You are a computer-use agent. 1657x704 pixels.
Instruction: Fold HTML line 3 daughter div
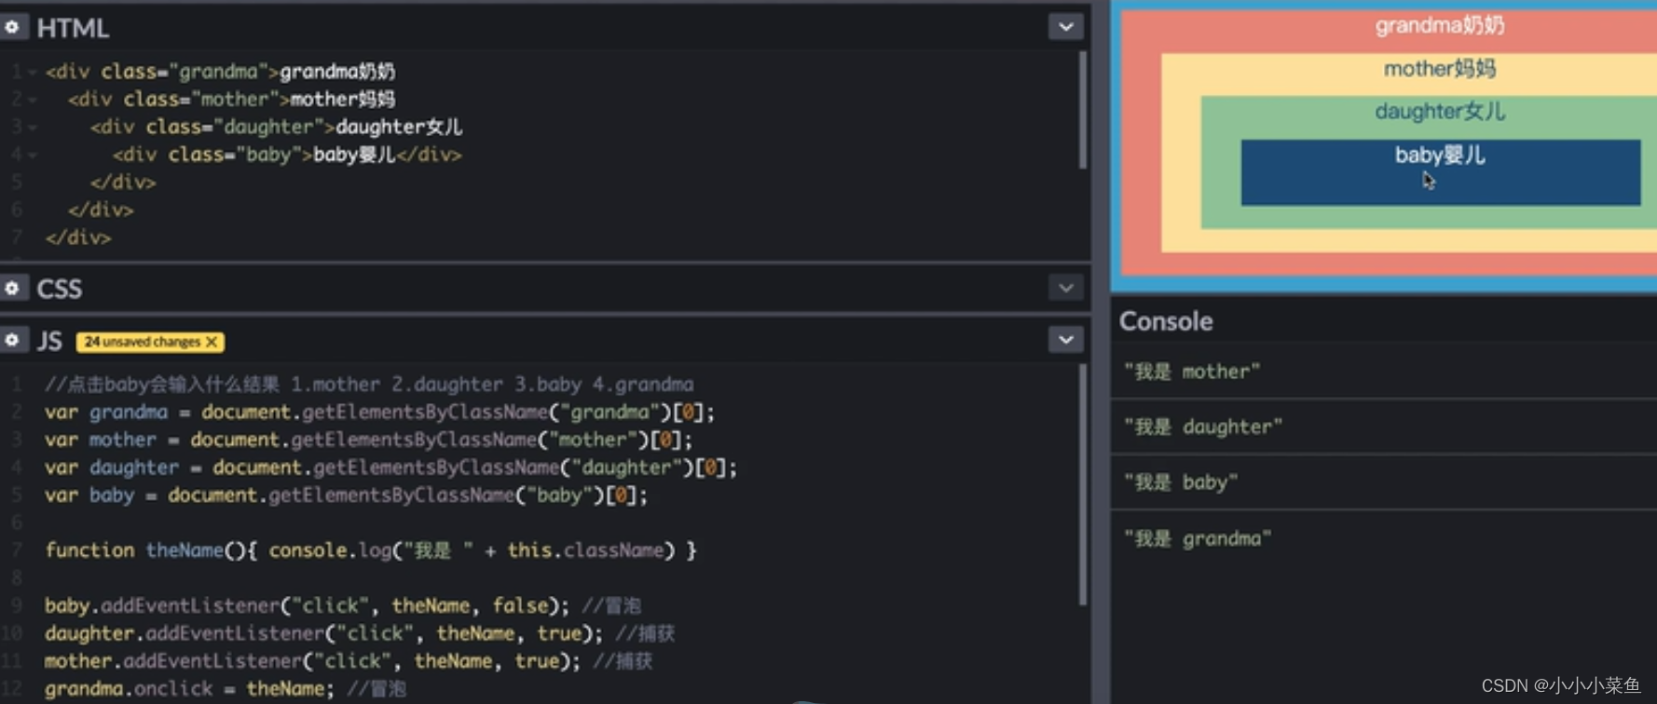click(x=33, y=128)
